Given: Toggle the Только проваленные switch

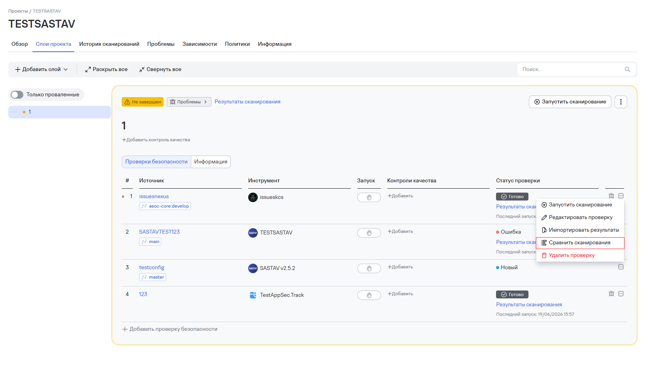Looking at the screenshot, I should point(17,95).
